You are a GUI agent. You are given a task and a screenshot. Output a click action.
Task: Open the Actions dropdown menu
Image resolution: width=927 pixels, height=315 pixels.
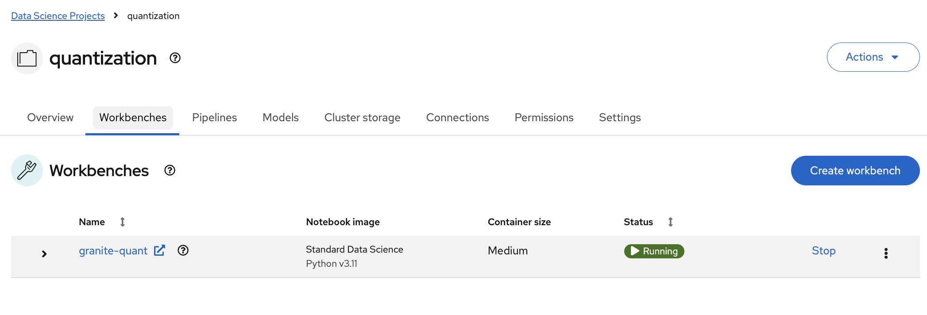873,57
